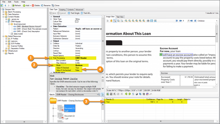Viewport: 220px width, 124px height.
Task: Click the Cancel button in Data Type tab
Action: point(62,13)
